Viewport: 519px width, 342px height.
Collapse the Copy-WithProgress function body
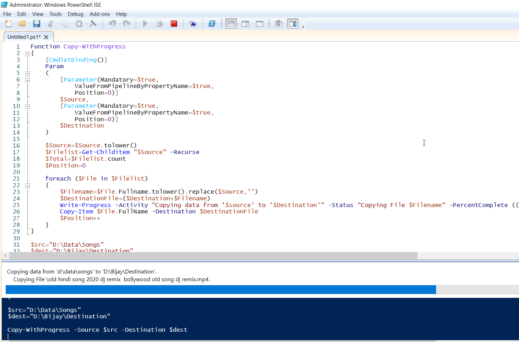click(28, 53)
